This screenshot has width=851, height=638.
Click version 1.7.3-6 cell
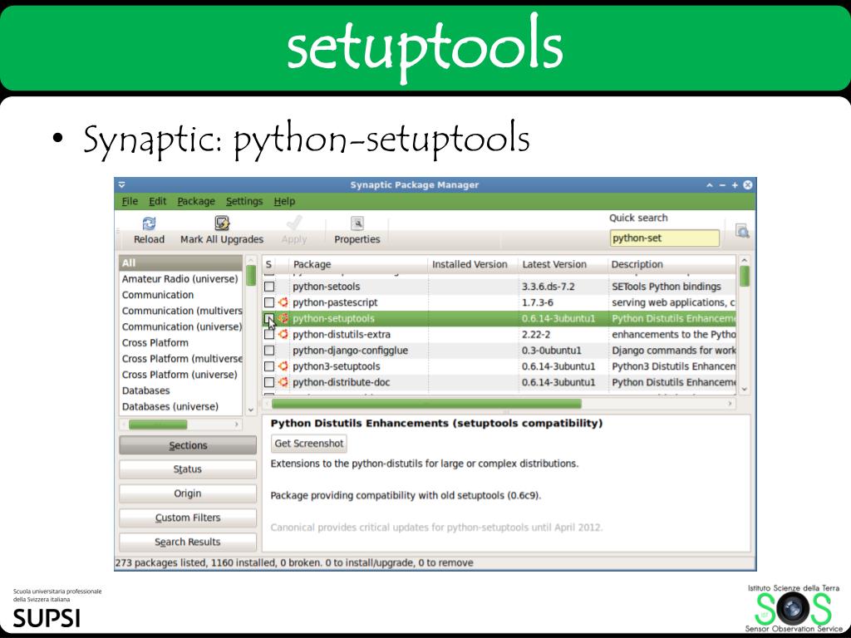[538, 302]
